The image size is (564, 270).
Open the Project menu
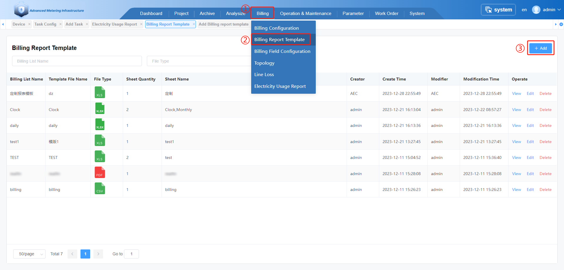[x=181, y=14]
